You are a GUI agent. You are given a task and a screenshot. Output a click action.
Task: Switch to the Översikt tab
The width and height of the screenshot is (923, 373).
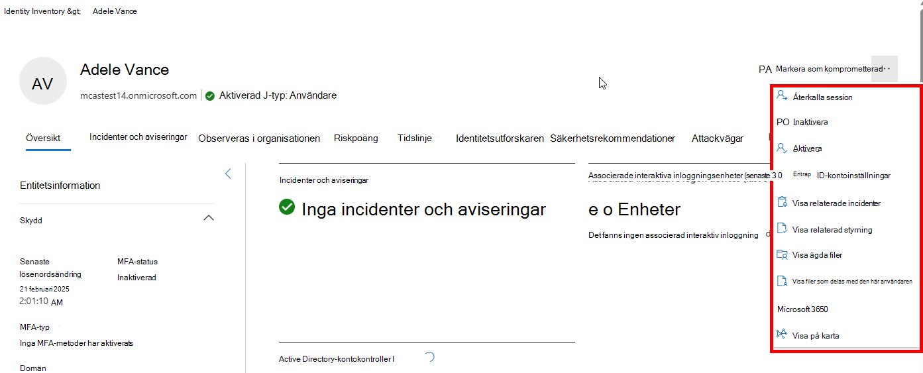coord(43,138)
